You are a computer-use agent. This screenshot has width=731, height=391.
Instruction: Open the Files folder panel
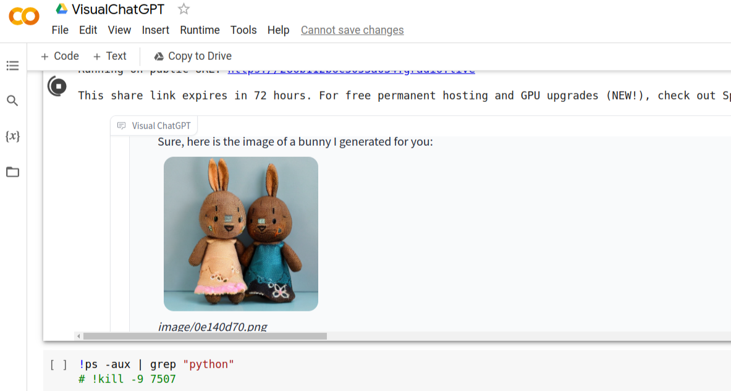(12, 172)
